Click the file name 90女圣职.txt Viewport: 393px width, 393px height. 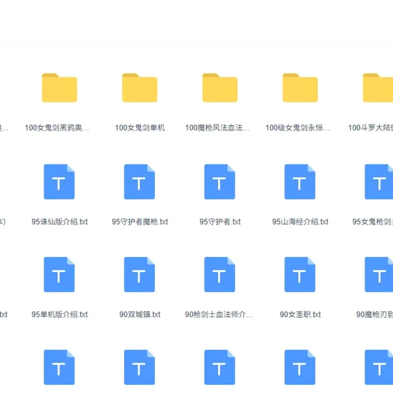[x=300, y=314]
